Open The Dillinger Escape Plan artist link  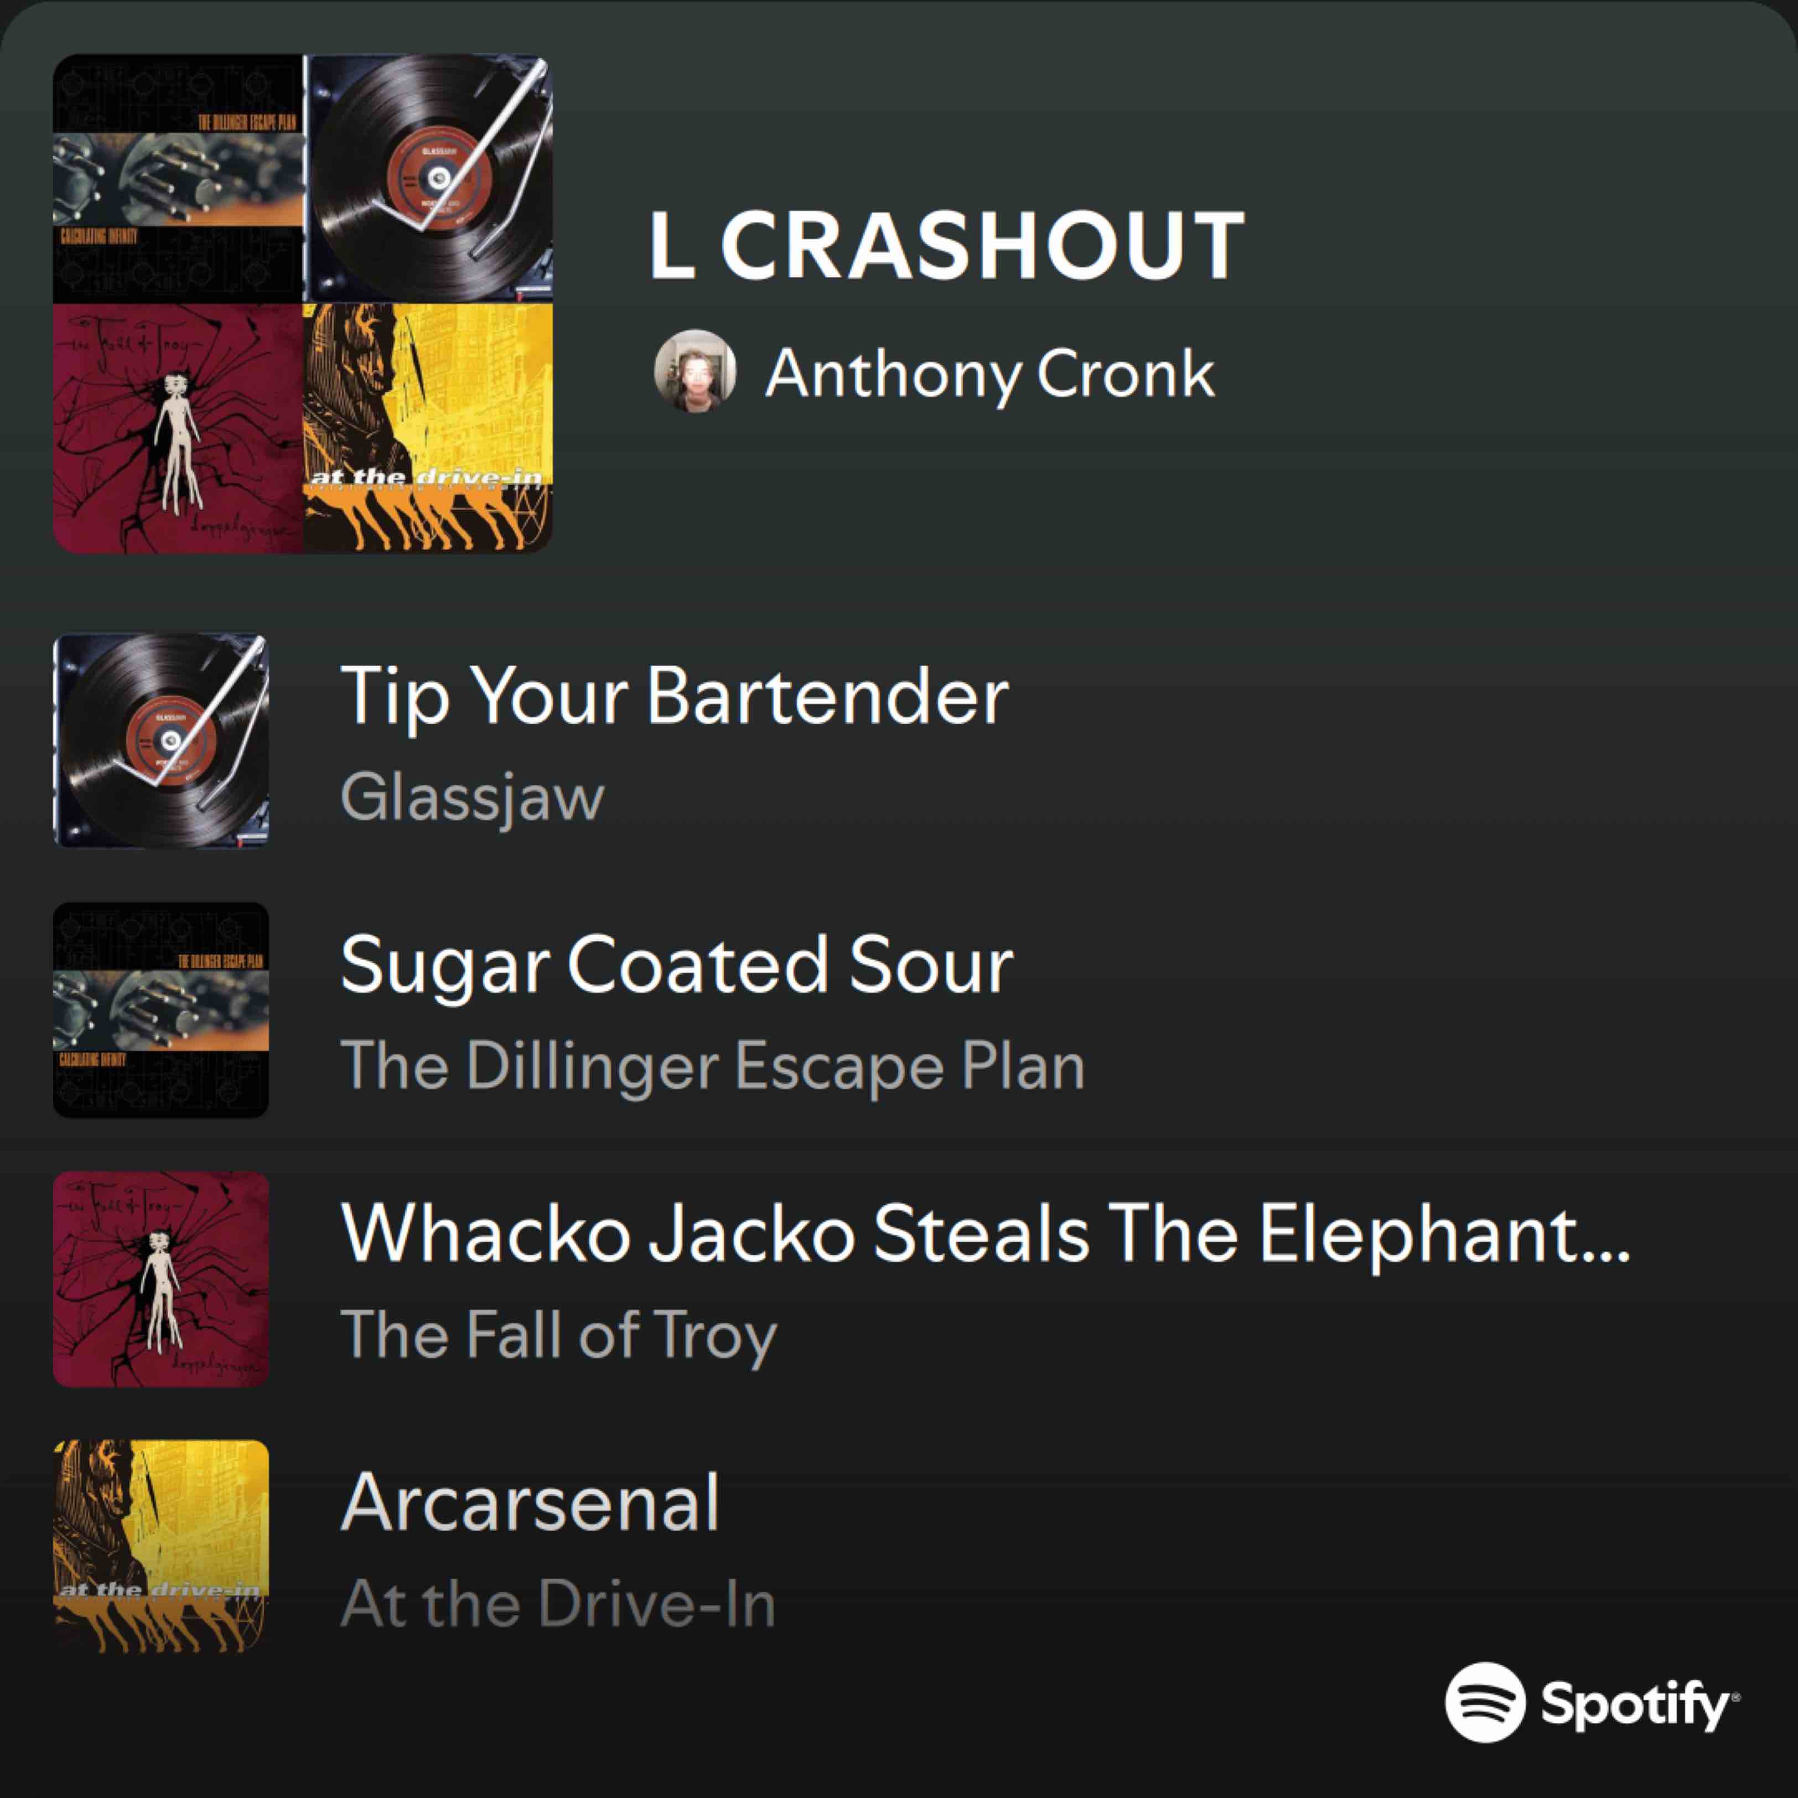pos(713,1066)
